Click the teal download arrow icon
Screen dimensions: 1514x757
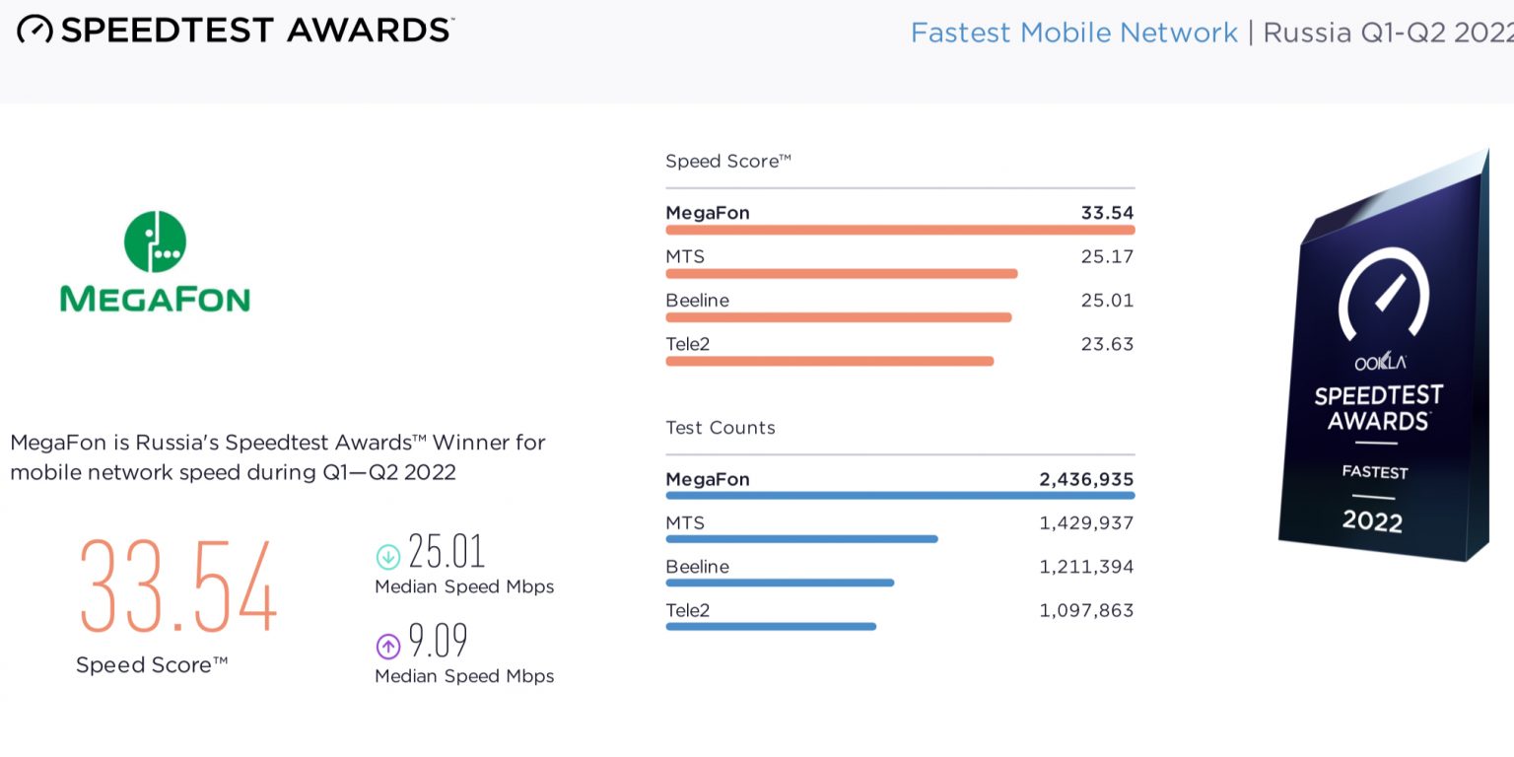click(x=388, y=557)
